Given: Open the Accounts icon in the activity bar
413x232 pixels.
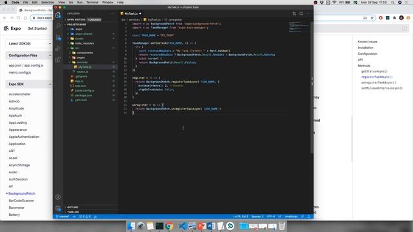Looking at the screenshot, I should (58, 197).
